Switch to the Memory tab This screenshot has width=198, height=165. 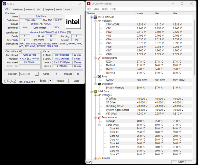coord(29,9)
